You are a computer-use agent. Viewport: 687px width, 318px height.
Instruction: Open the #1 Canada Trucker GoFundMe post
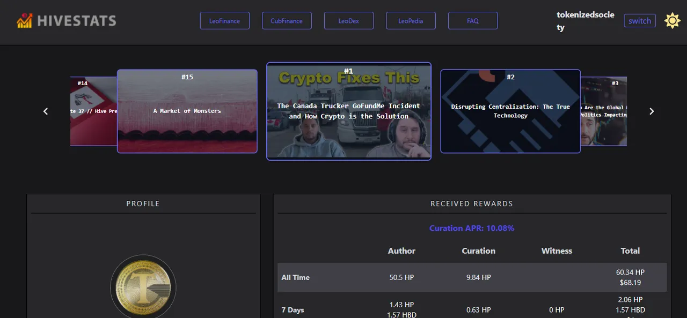tap(349, 111)
